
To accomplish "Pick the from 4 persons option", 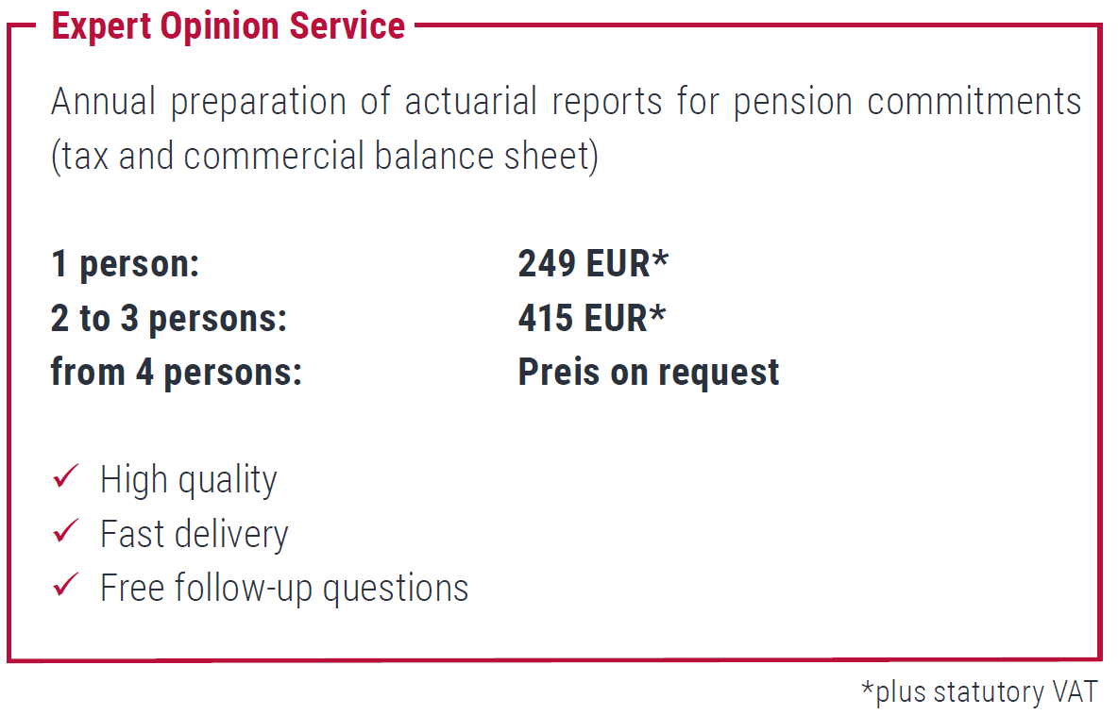I will pos(177,373).
